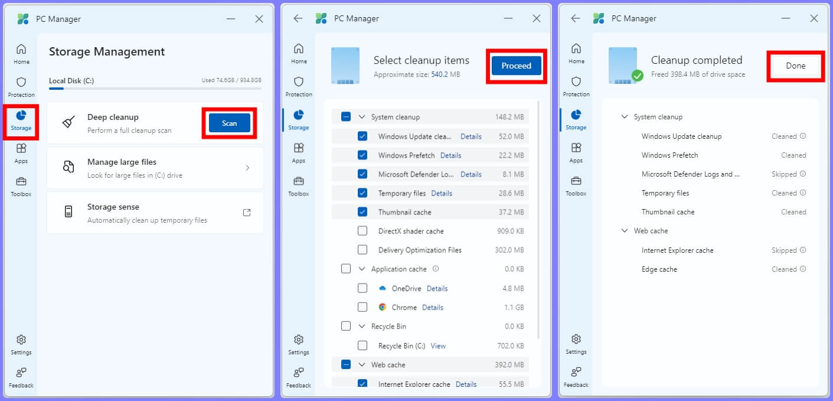Click info icon beside Windows Update cleanup Cleaned
833x401 pixels.
tap(803, 136)
